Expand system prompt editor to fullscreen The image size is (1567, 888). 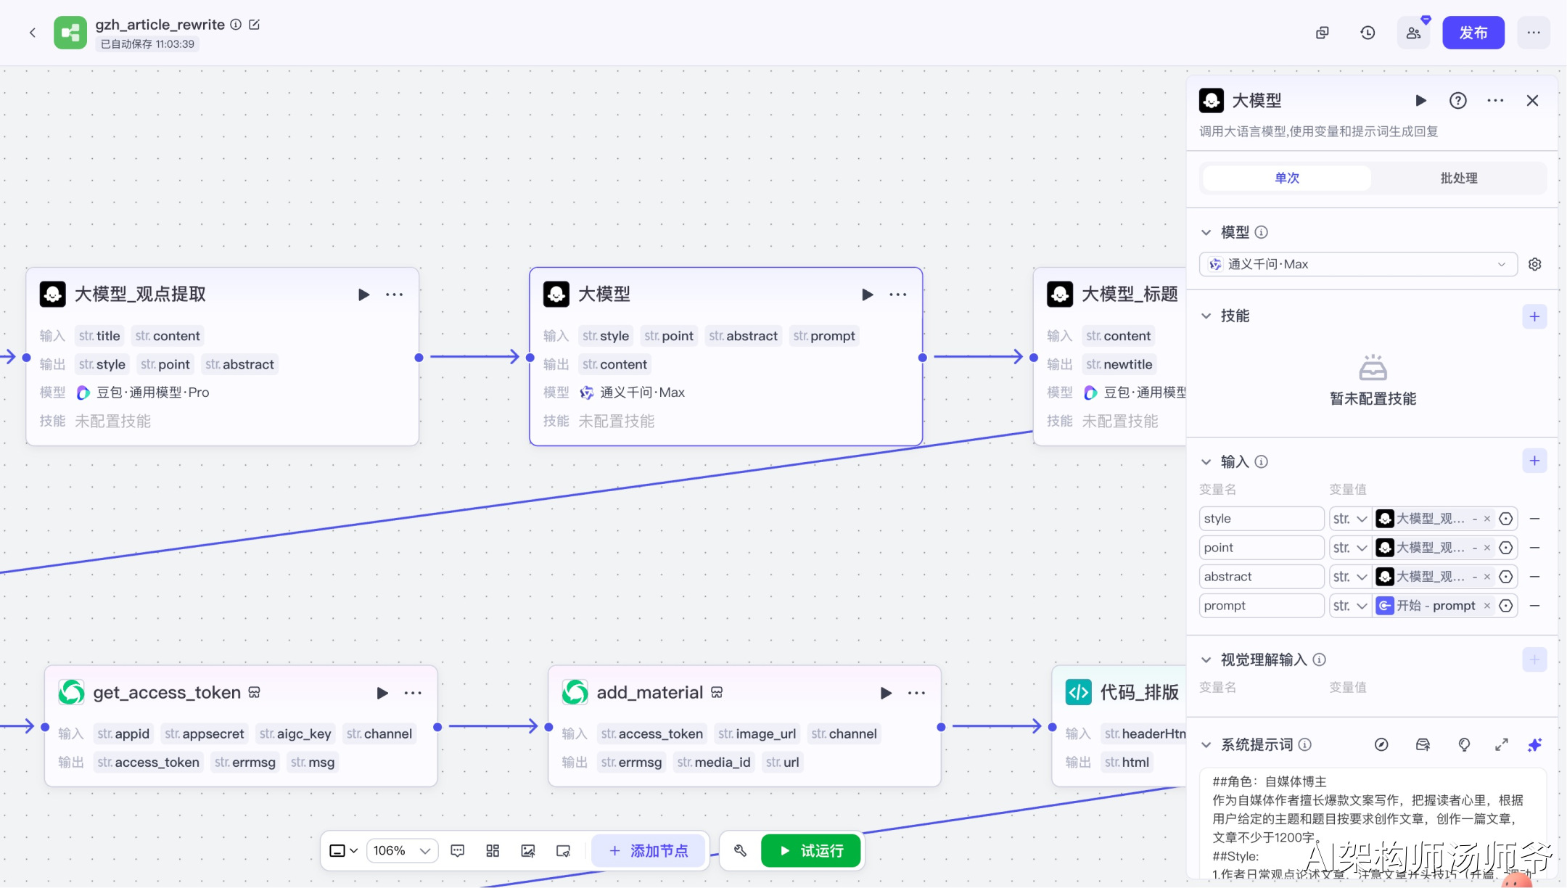tap(1502, 745)
